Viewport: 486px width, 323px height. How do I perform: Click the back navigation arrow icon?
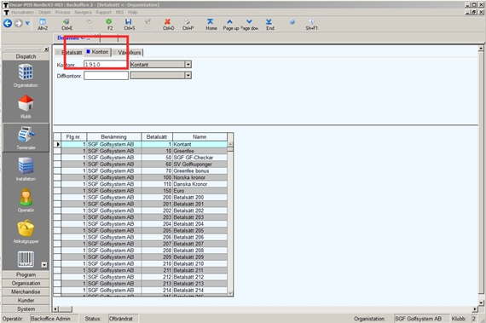click(x=8, y=23)
